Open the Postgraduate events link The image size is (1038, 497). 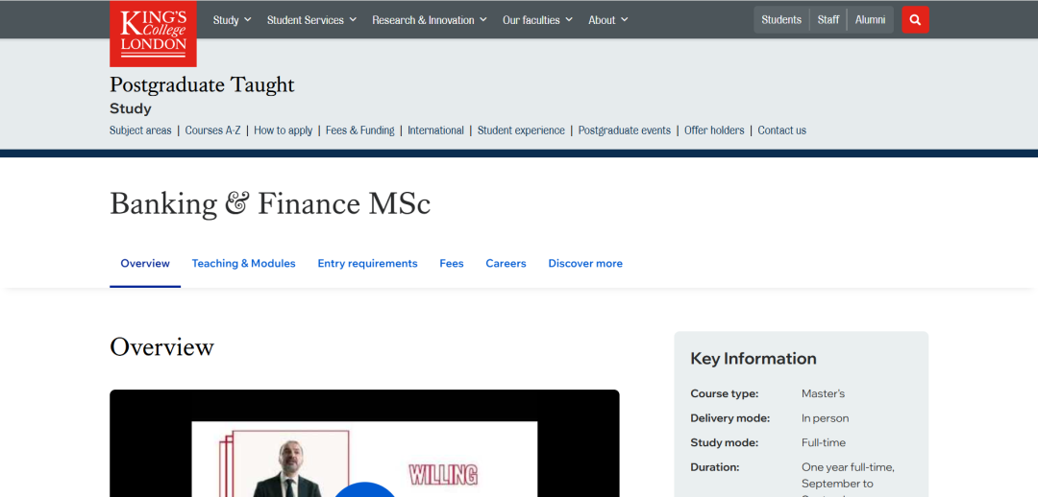(625, 130)
